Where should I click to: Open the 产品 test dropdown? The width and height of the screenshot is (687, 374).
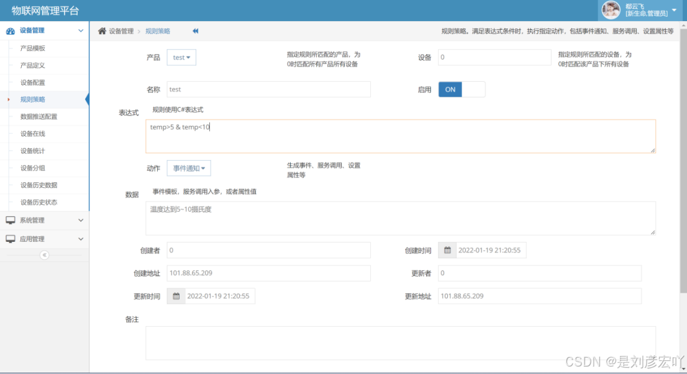point(181,57)
